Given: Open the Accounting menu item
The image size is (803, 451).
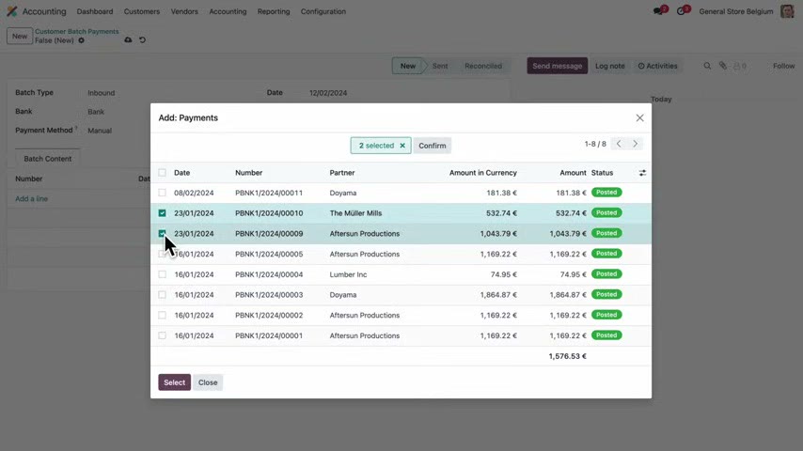Looking at the screenshot, I should (x=228, y=11).
